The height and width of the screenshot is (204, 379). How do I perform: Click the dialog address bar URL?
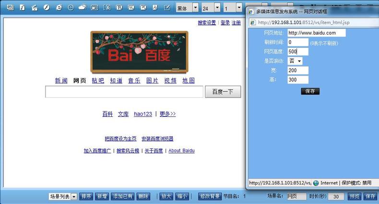[304, 23]
